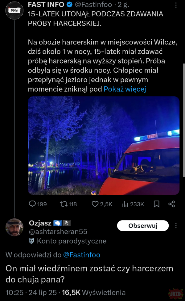Open the @Fastinfoo mention link
Viewport: 185px width, 301px height.
[x=81, y=255]
